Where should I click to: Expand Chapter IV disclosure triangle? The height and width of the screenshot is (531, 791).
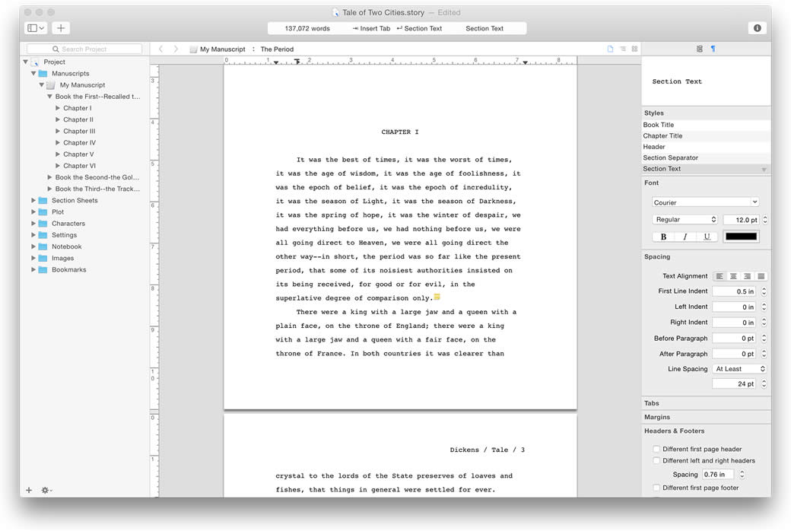[58, 143]
